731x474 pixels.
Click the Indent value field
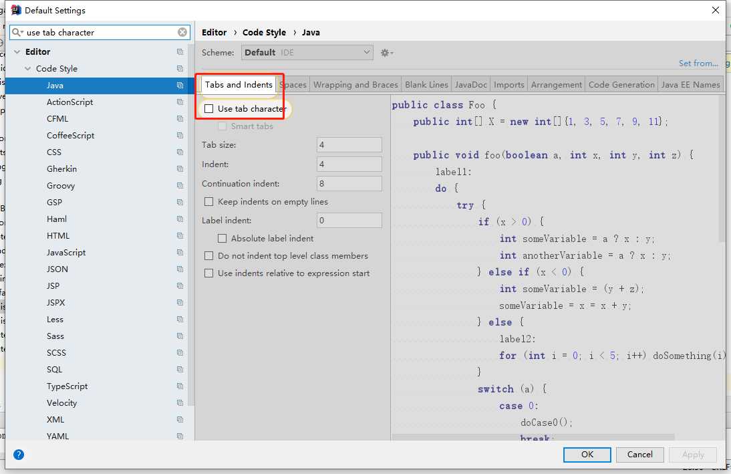349,164
